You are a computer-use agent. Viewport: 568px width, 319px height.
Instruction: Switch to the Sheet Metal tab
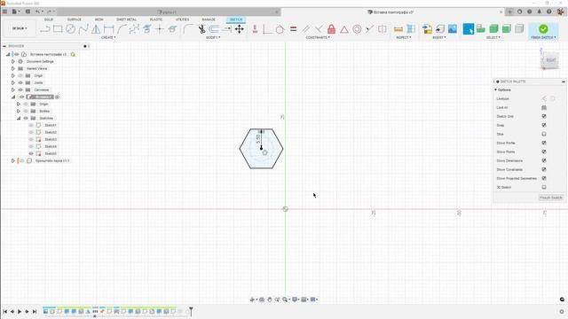[x=126, y=19]
